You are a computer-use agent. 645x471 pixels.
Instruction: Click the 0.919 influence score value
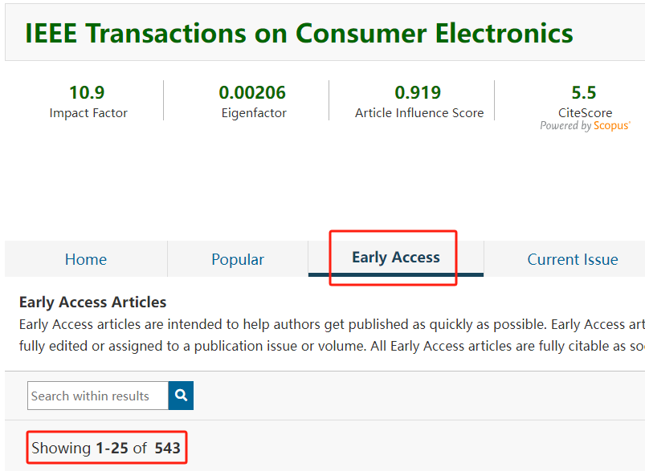(x=418, y=92)
